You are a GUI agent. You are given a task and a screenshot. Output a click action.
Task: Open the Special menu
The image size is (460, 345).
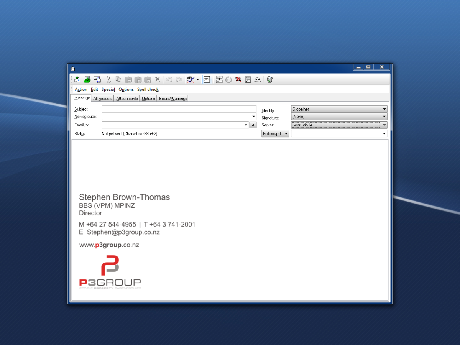click(108, 89)
